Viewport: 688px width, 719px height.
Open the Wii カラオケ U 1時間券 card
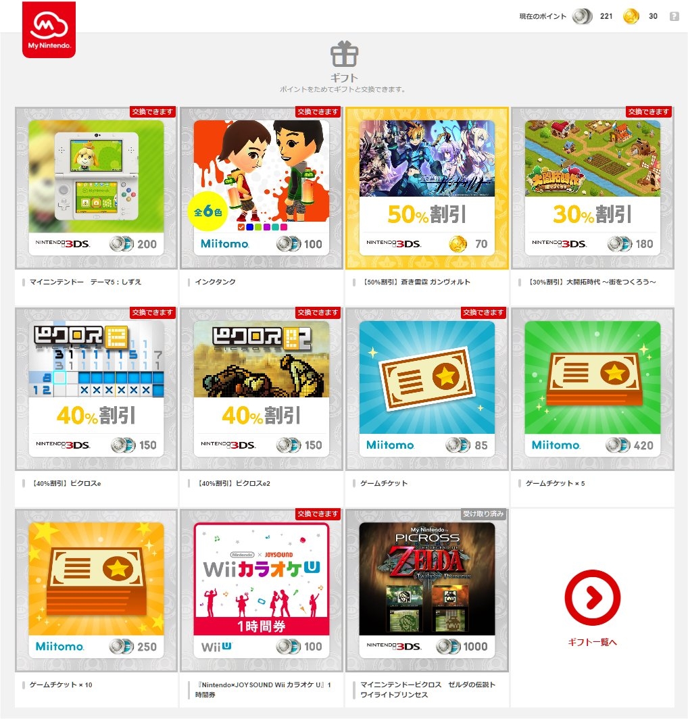click(262, 591)
